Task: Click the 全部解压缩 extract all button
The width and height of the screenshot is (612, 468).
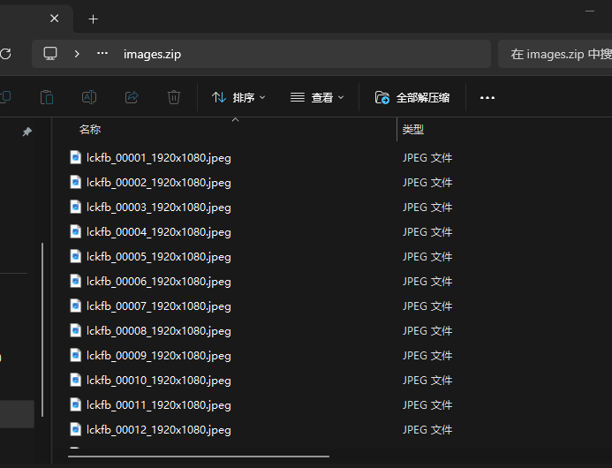Action: [412, 97]
